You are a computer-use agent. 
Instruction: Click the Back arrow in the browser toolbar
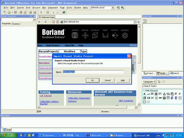(x=39, y=22)
